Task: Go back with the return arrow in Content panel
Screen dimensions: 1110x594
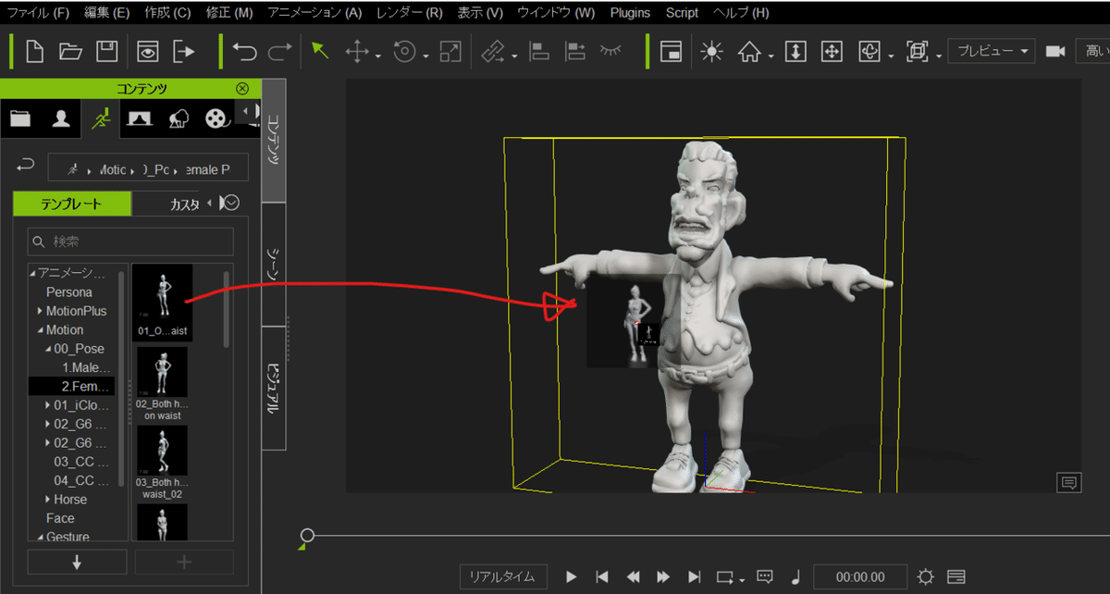Action: [26, 166]
